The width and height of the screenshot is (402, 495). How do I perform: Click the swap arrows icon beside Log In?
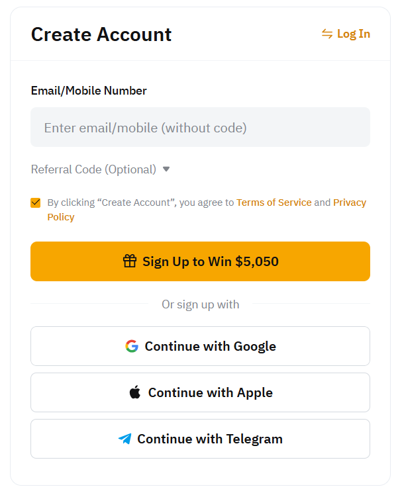[x=327, y=34]
